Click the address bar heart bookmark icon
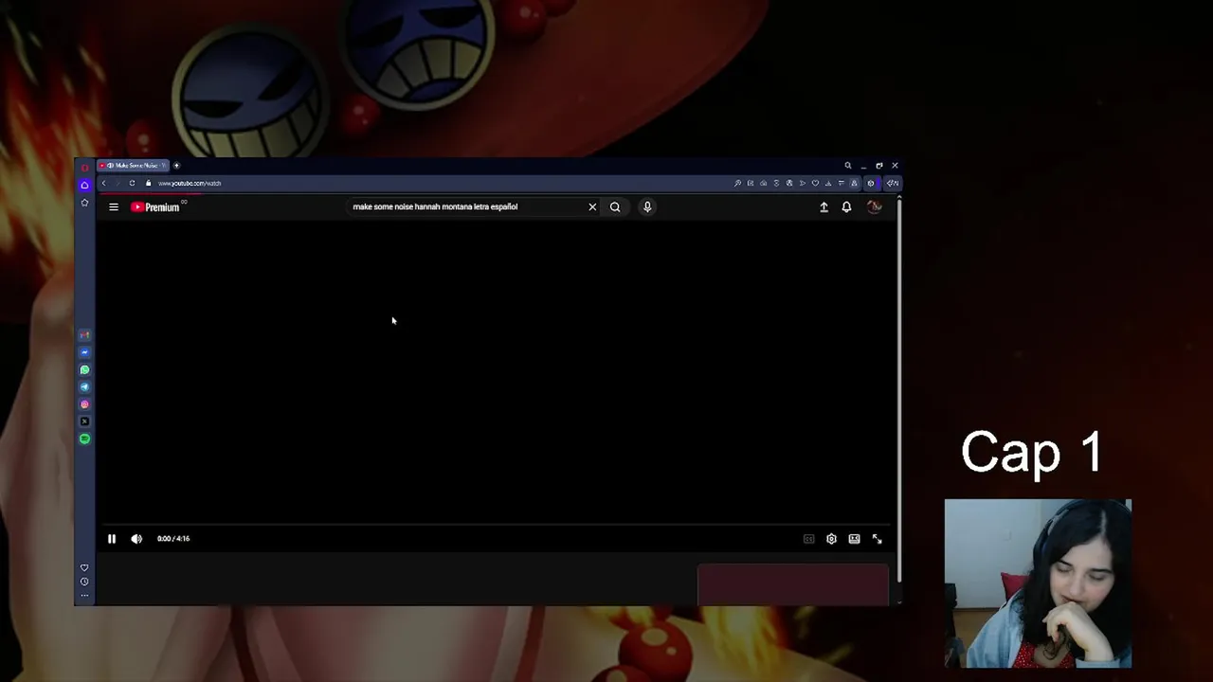Viewport: 1213px width, 682px height. click(x=815, y=184)
